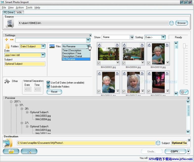Click the source photo stack icon
Image resolution: width=194 pixels, height=162 pixels.
tap(10, 23)
